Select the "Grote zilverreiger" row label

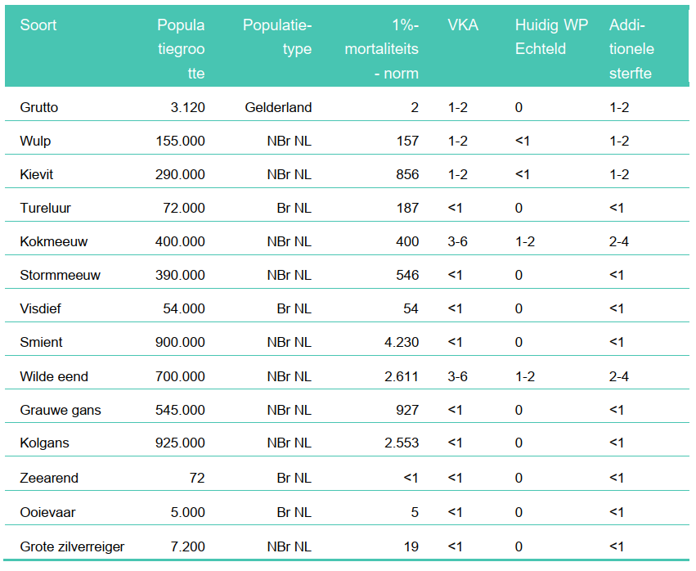[72, 546]
